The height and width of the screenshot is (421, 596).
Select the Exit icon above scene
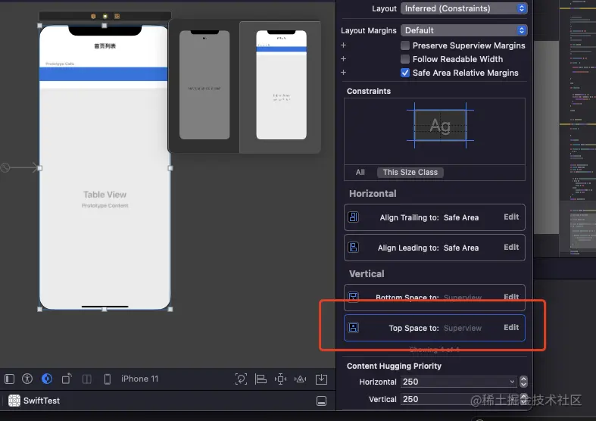[x=117, y=17]
